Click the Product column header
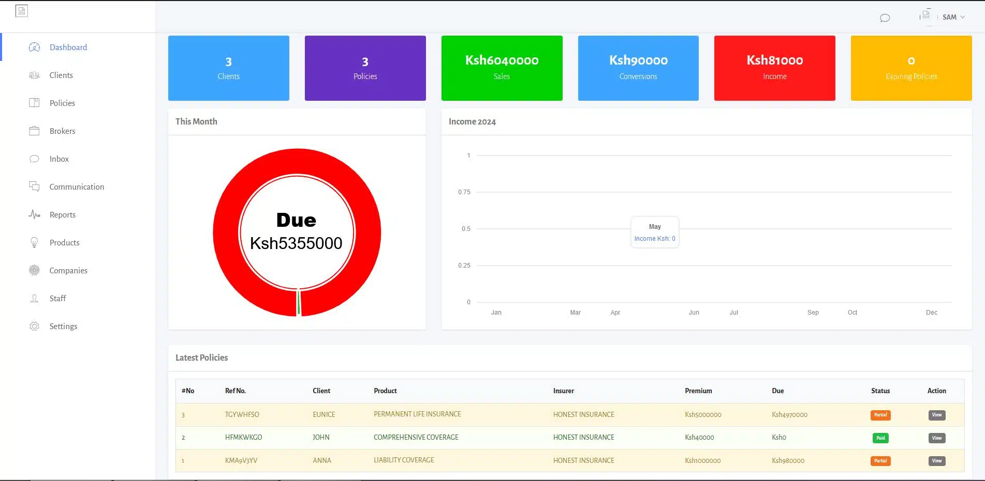This screenshot has width=985, height=481. click(386, 391)
